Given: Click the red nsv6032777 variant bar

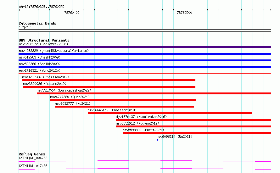Looking at the screenshot, I should [x=125, y=107].
